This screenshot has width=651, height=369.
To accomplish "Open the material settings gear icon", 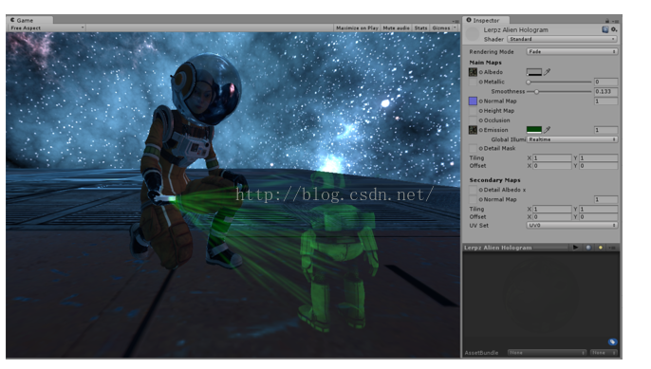I will [x=614, y=29].
